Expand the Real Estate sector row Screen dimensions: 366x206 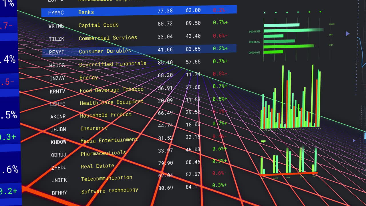97,166
